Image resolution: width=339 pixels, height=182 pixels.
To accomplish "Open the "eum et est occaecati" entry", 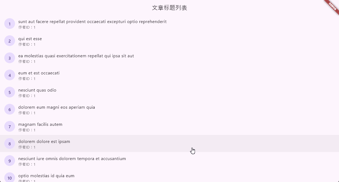I will (39, 73).
